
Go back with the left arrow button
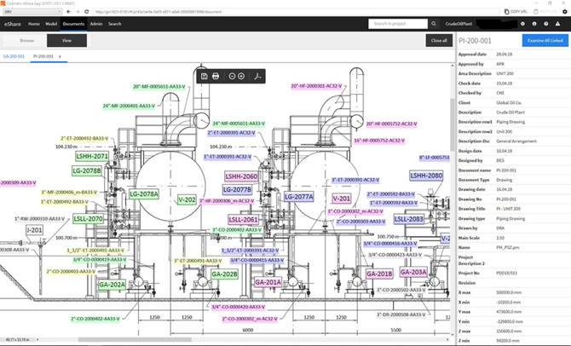click(x=68, y=12)
